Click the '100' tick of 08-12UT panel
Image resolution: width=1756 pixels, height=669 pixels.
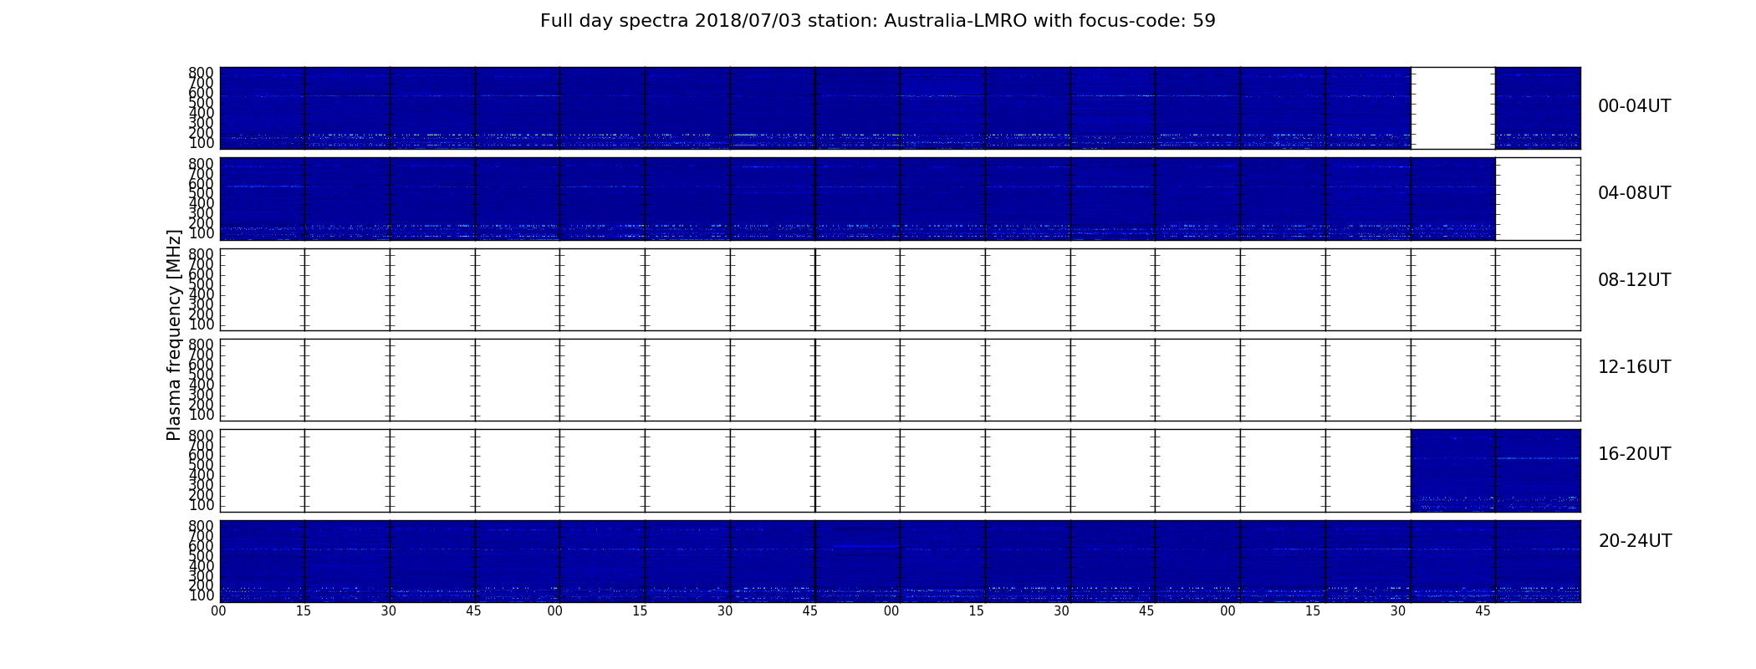[201, 324]
